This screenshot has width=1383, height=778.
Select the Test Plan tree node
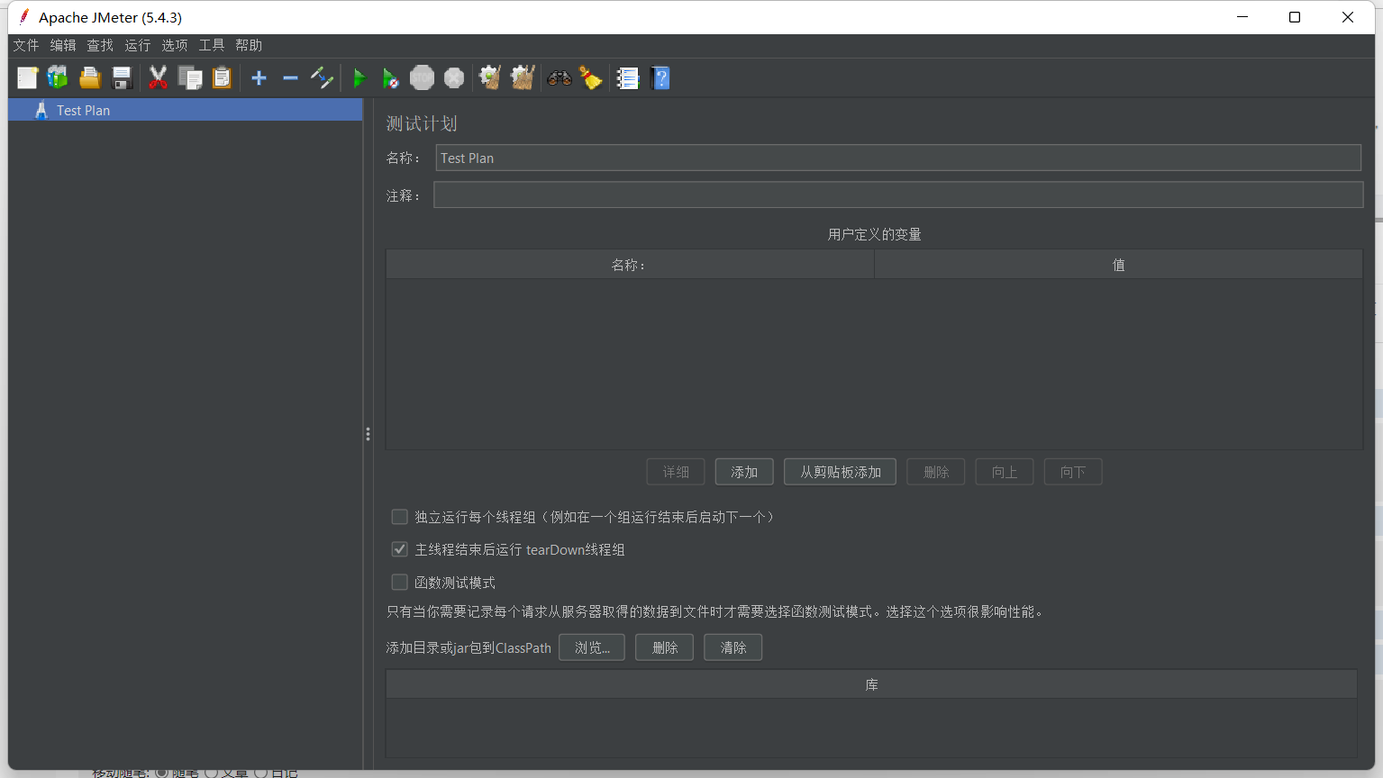pyautogui.click(x=186, y=110)
